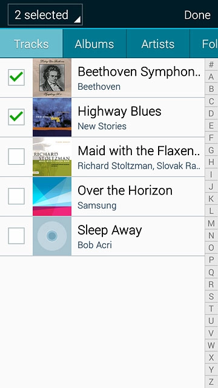The image size is (218, 388).
Task: Open the 2 selected dropdown
Action: click(45, 15)
